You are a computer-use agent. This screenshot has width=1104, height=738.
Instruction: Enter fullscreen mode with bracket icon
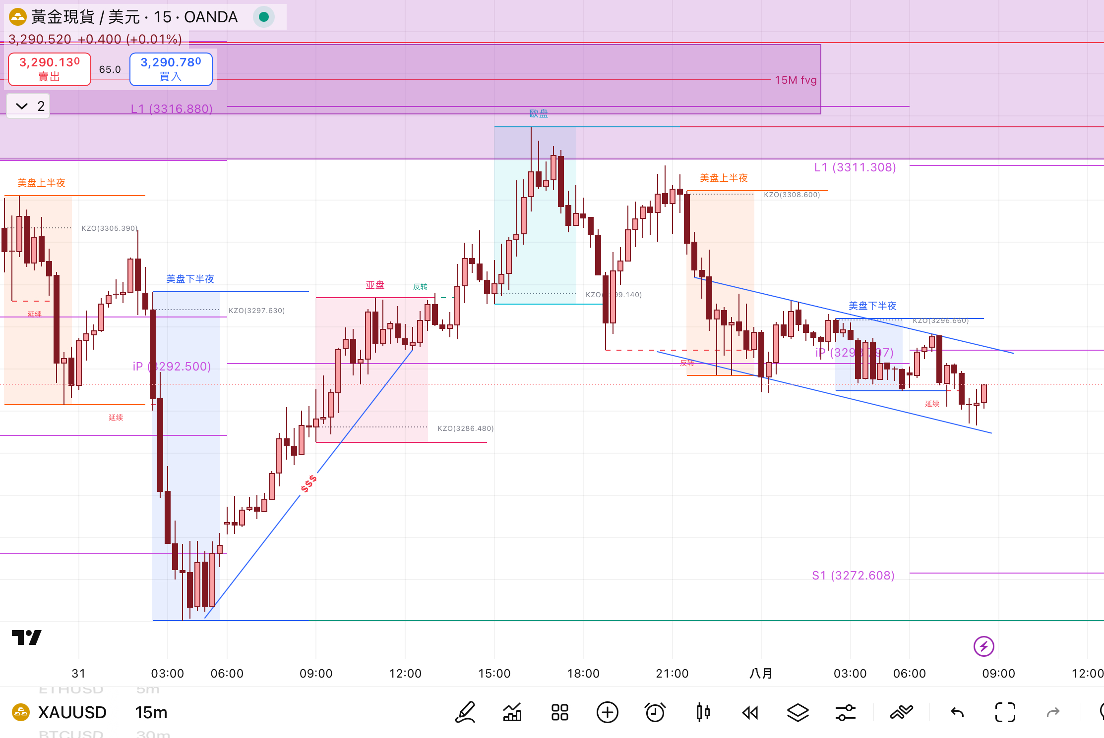[1005, 713]
